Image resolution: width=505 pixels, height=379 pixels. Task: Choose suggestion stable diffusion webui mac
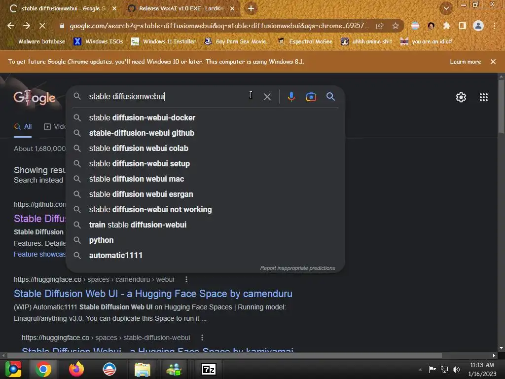206,179
